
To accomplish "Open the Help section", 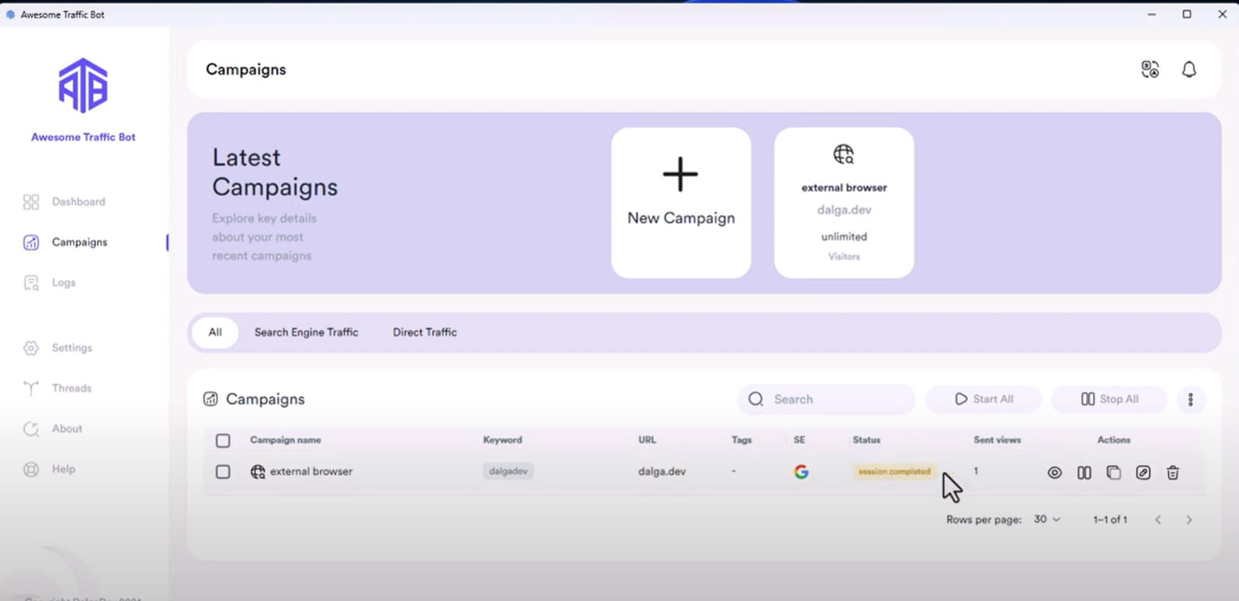I will pos(50,469).
